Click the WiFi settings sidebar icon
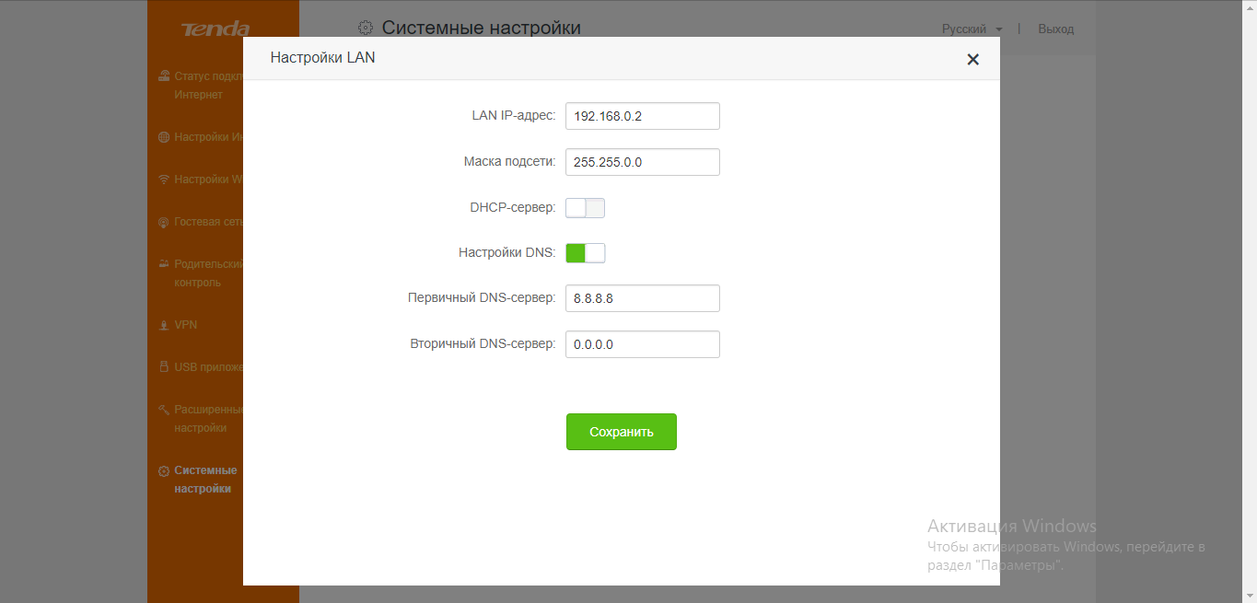This screenshot has height=603, width=1257. [x=164, y=180]
